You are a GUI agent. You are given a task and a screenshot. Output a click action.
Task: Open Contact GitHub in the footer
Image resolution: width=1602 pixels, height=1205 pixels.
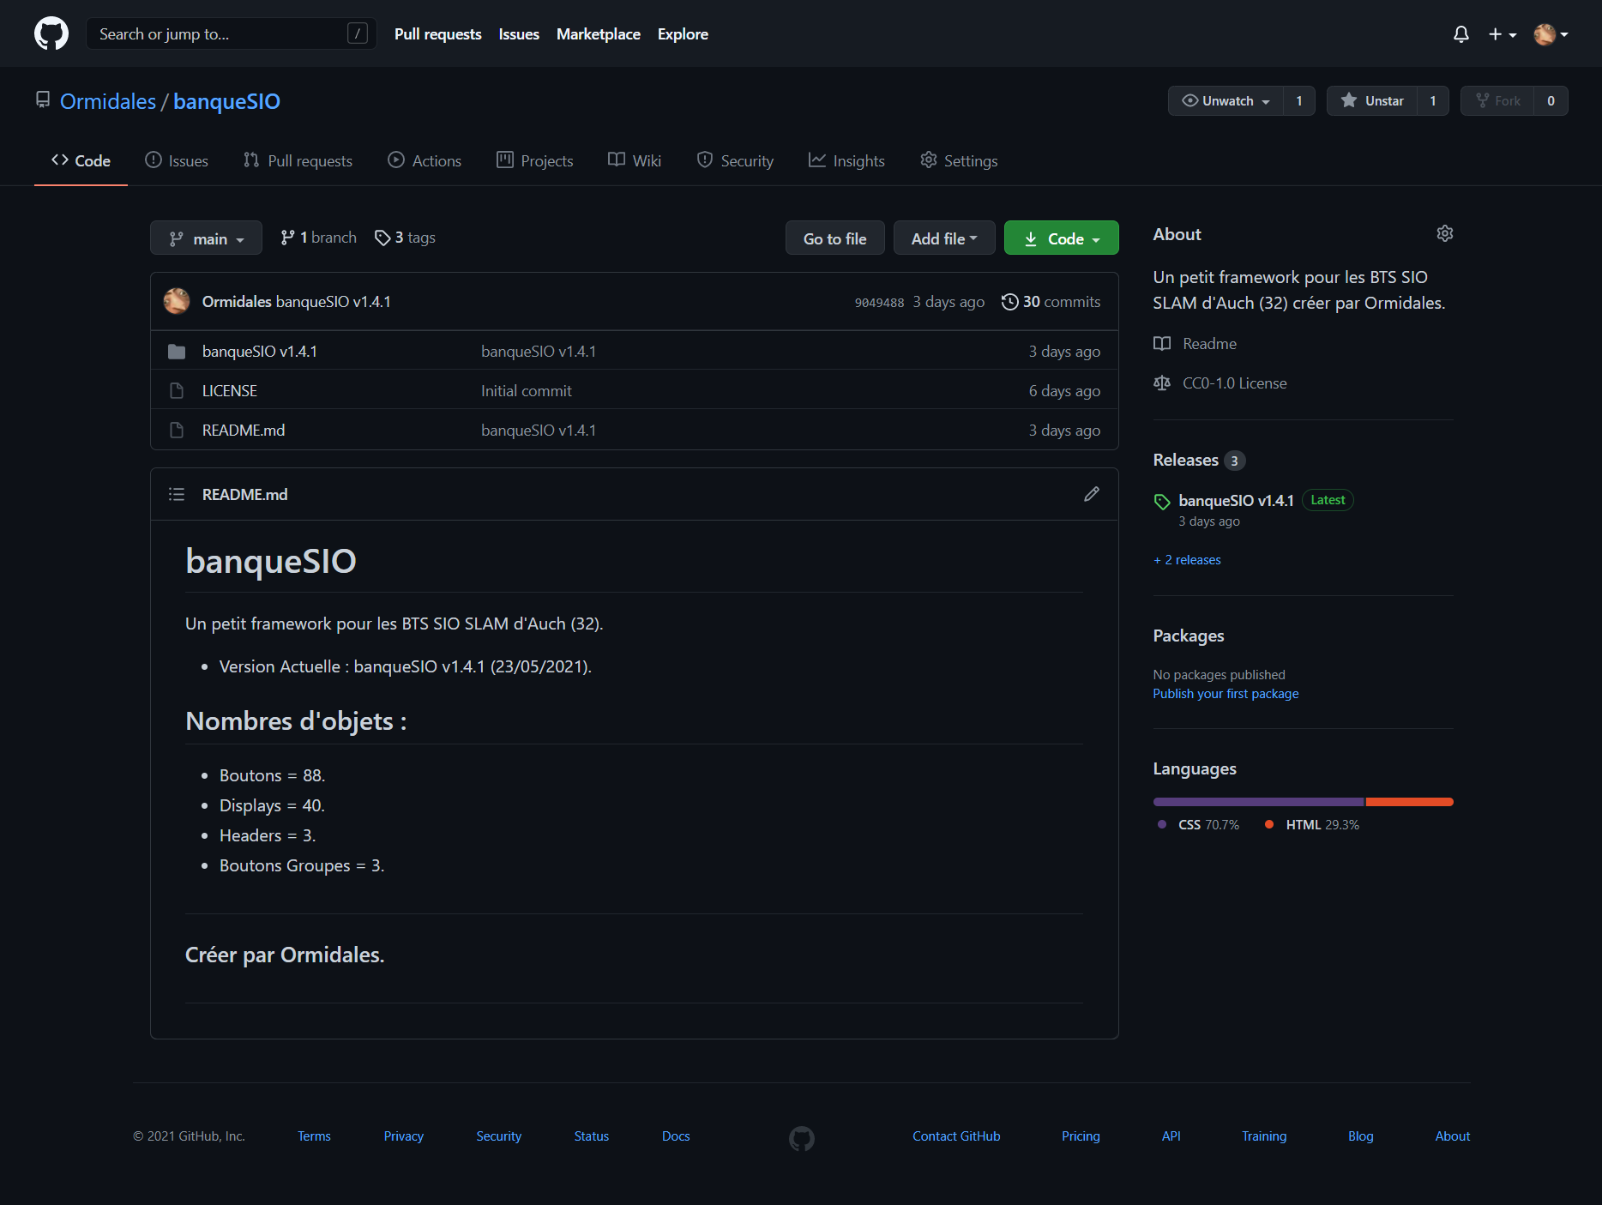pos(956,1136)
